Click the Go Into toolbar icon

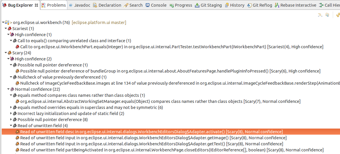pyautogui.click(x=320, y=15)
